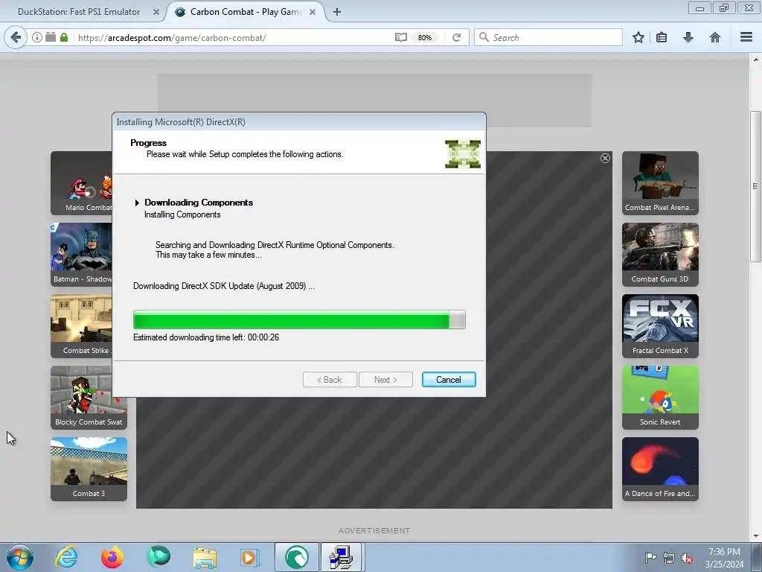762x572 pixels.
Task: Go to the home page icon
Action: tap(715, 37)
